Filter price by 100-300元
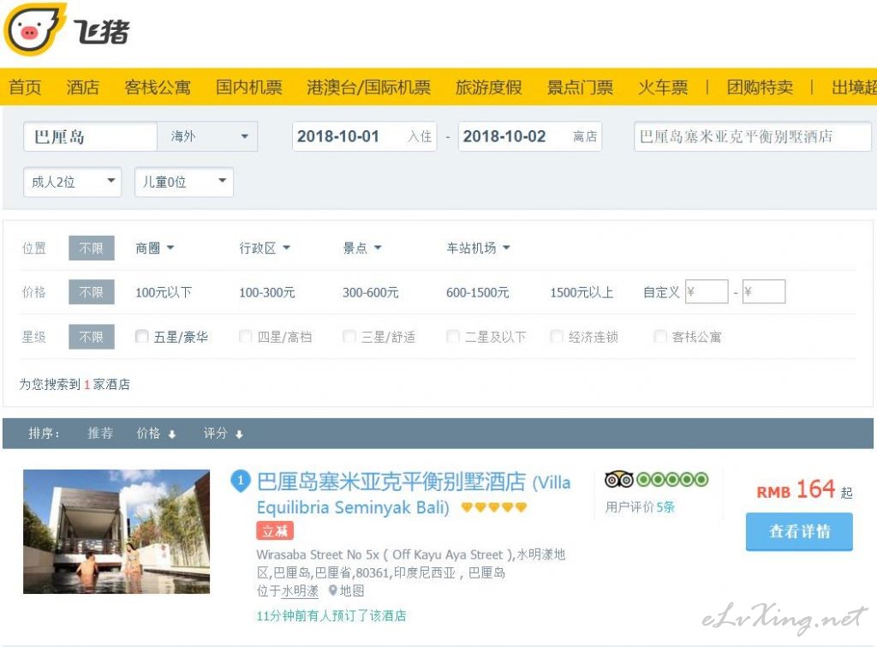 coord(267,292)
